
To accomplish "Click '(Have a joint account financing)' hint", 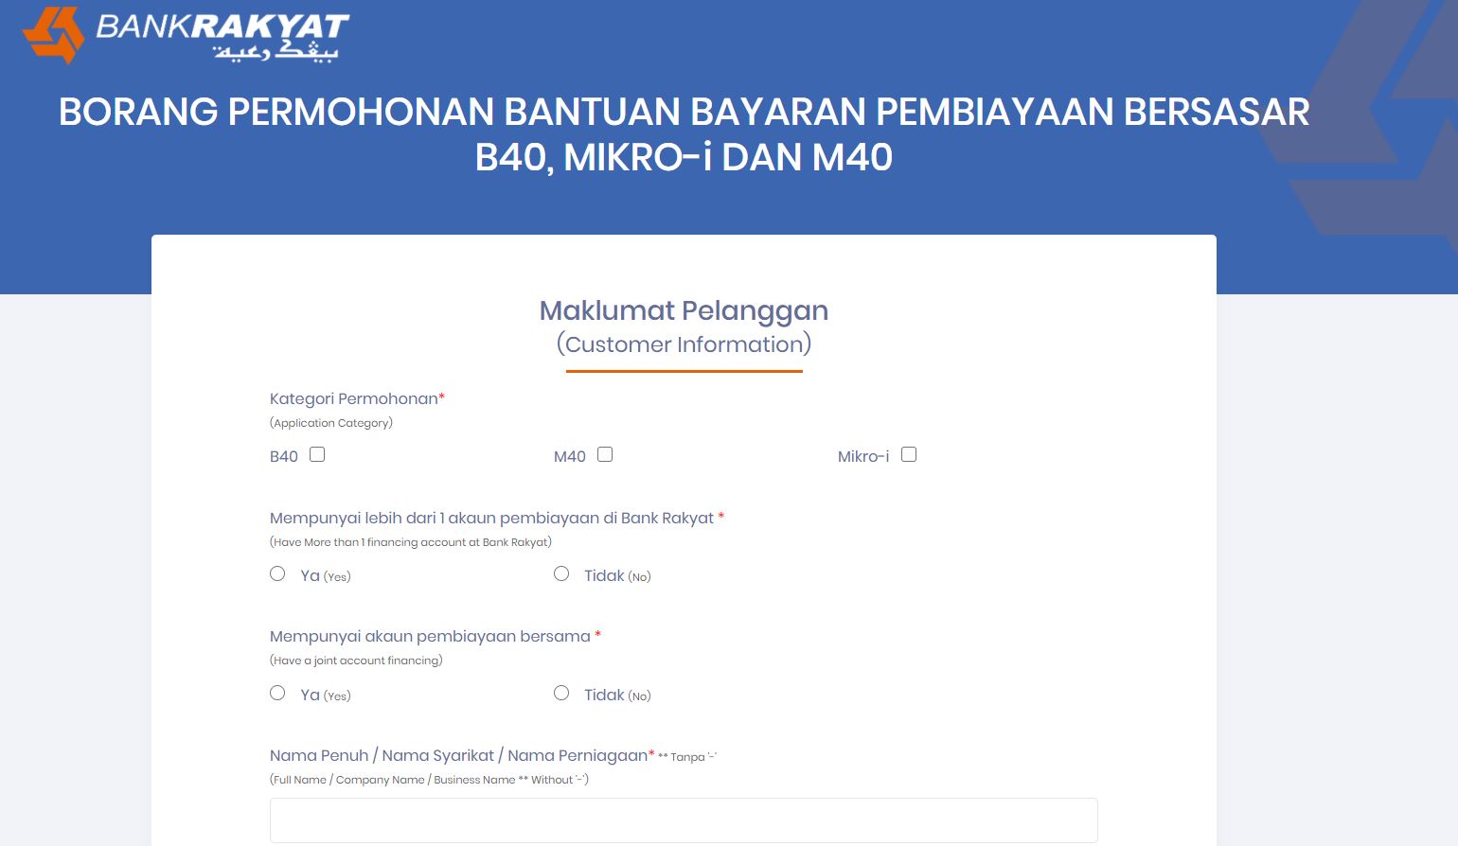I will (356, 661).
